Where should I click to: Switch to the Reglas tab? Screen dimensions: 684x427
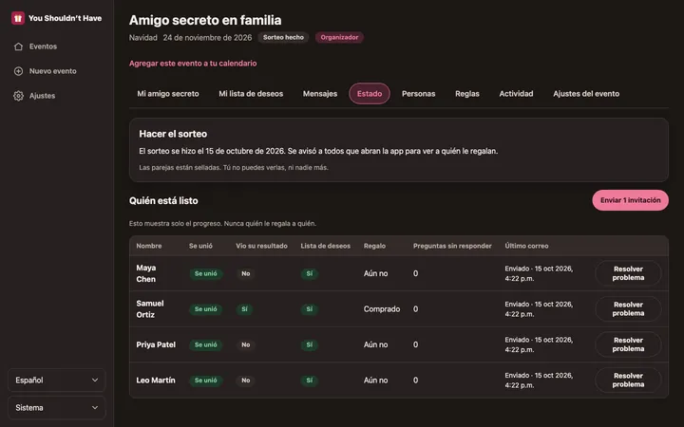tap(467, 94)
